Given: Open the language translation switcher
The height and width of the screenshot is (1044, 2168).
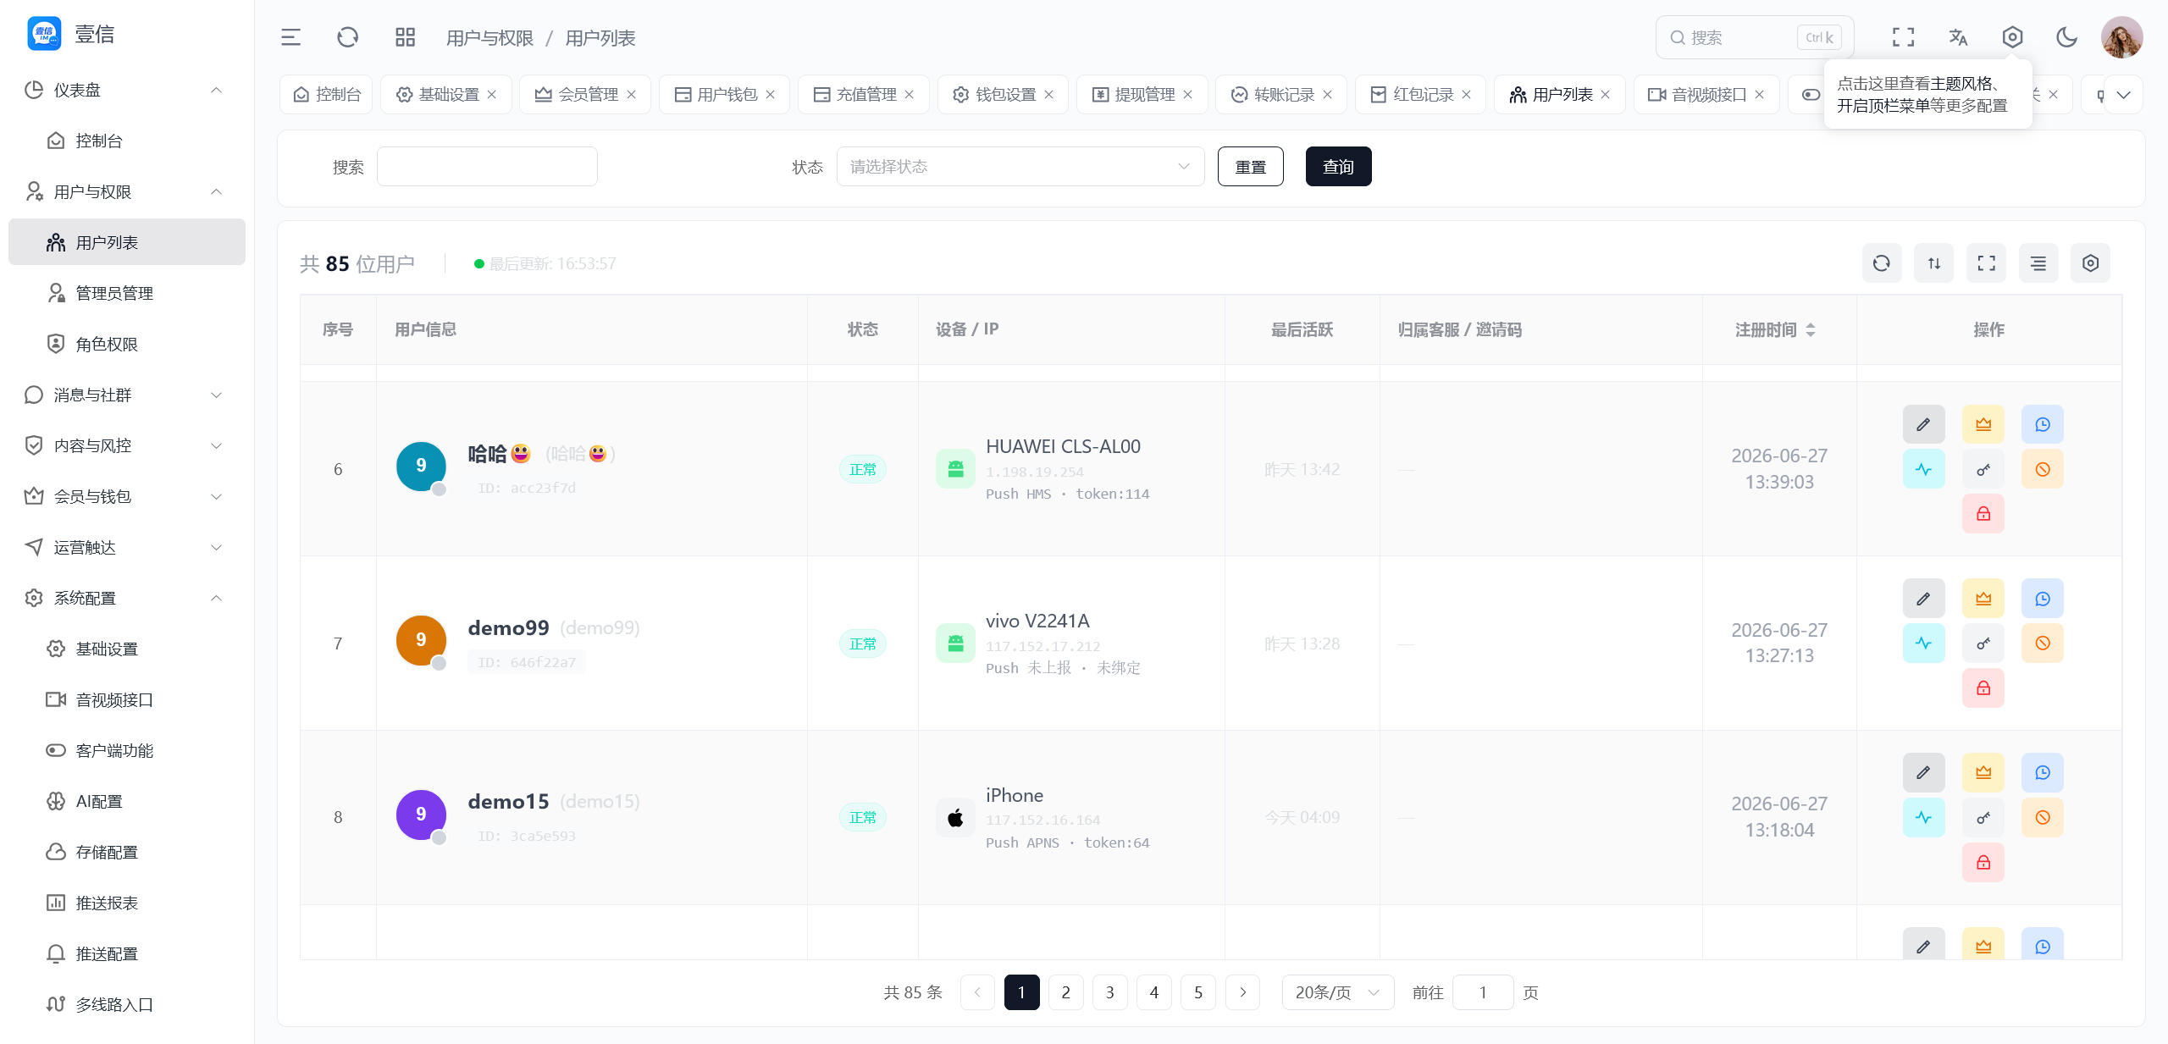Looking at the screenshot, I should [x=1958, y=37].
